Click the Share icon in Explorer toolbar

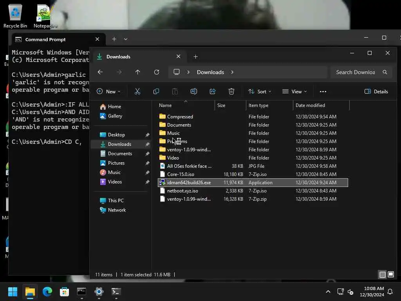tap(213, 91)
